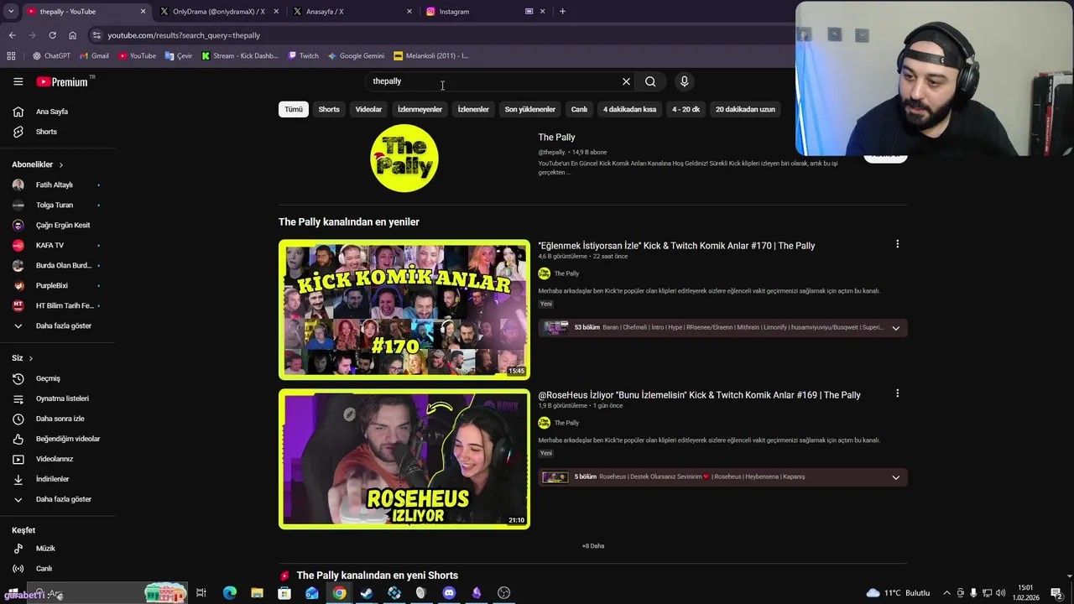This screenshot has width=1074, height=604.
Task: Select the Shorts filter chip
Action: (329, 109)
